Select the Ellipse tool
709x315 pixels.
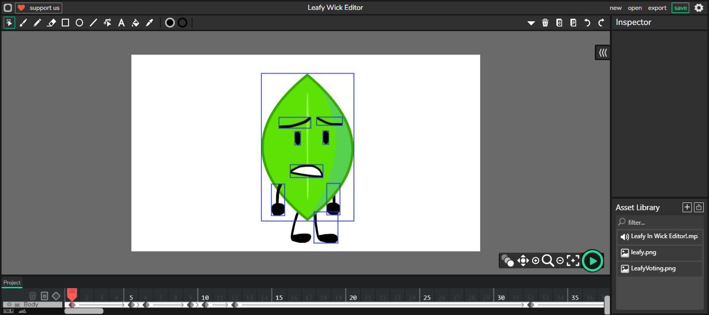[79, 23]
